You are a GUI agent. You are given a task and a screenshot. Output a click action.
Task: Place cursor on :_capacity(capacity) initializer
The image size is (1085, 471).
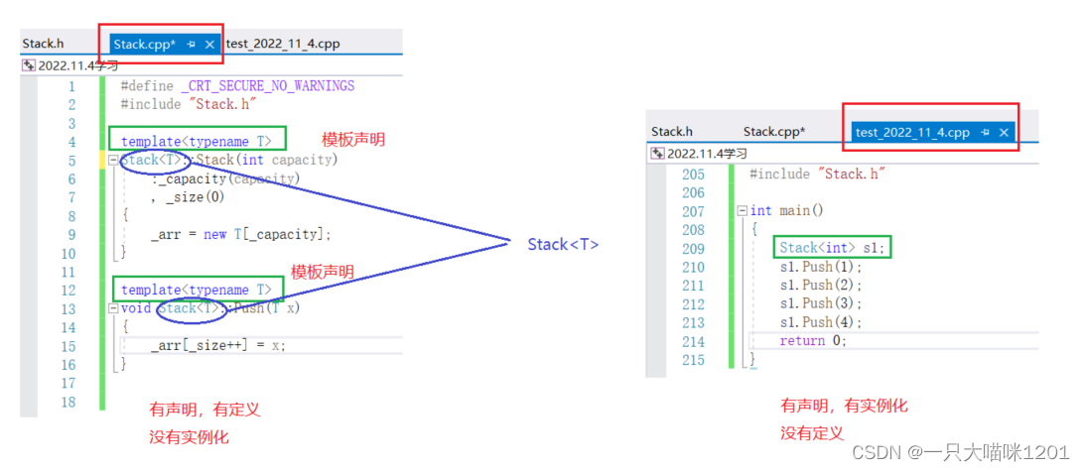coord(225,179)
